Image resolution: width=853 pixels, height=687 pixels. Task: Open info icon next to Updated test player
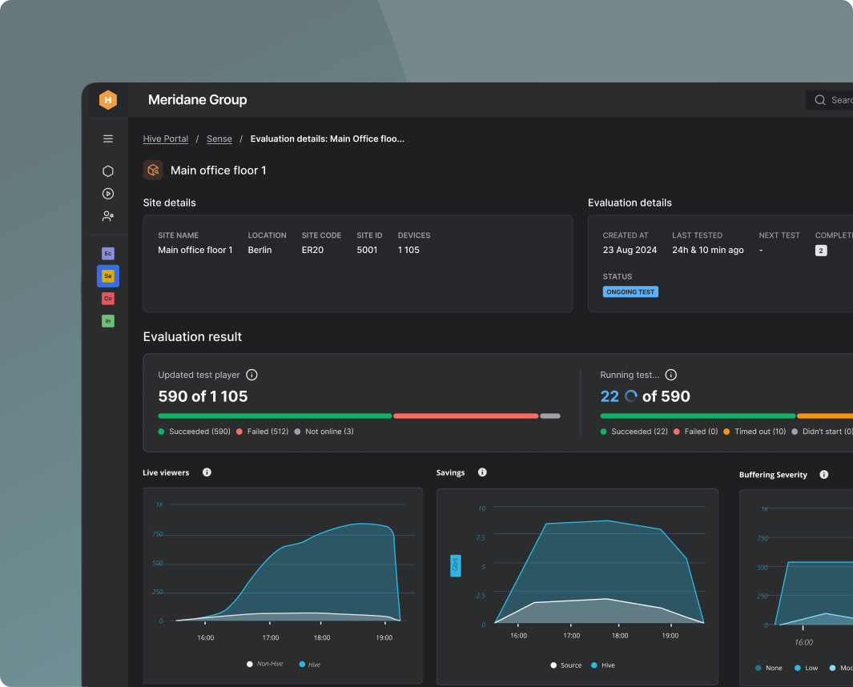click(x=251, y=375)
